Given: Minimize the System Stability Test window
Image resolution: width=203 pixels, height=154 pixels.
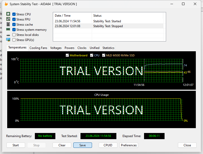Looking at the screenshot, I should pyautogui.click(x=172, y=4).
